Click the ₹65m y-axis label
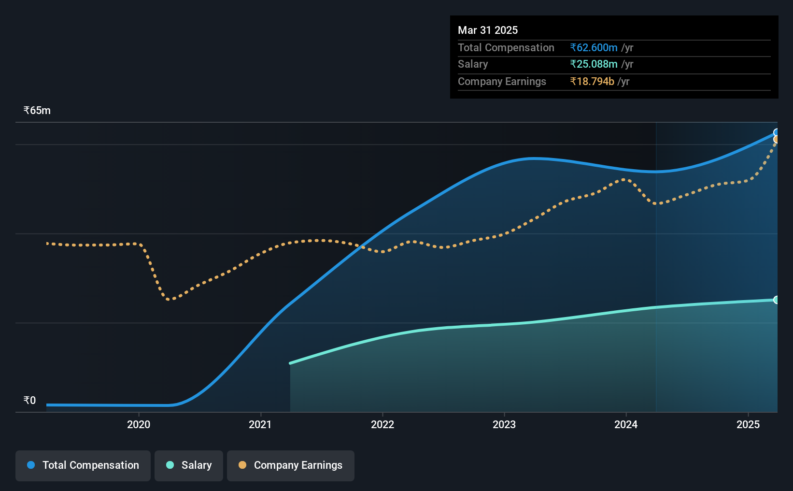 click(37, 110)
